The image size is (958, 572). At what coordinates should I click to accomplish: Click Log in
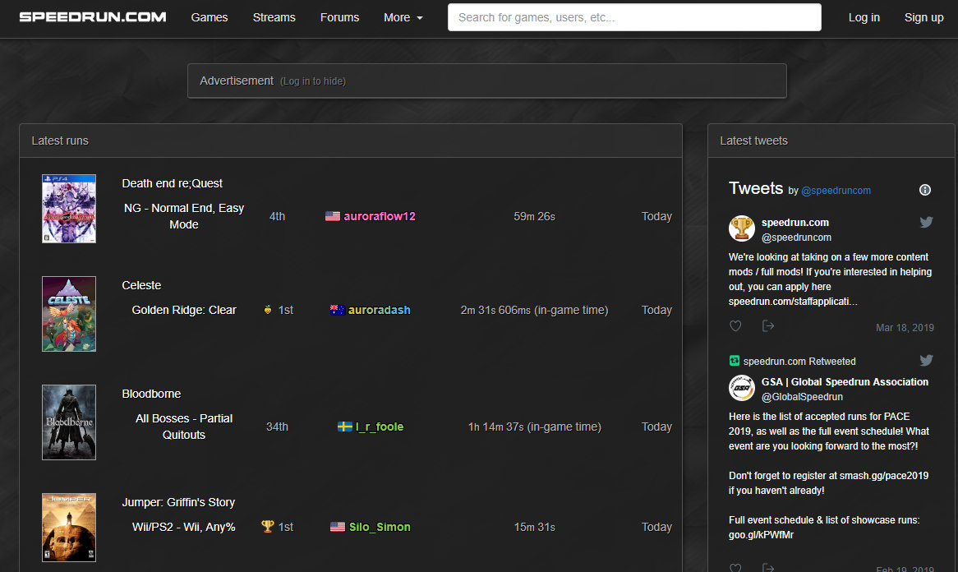864,18
